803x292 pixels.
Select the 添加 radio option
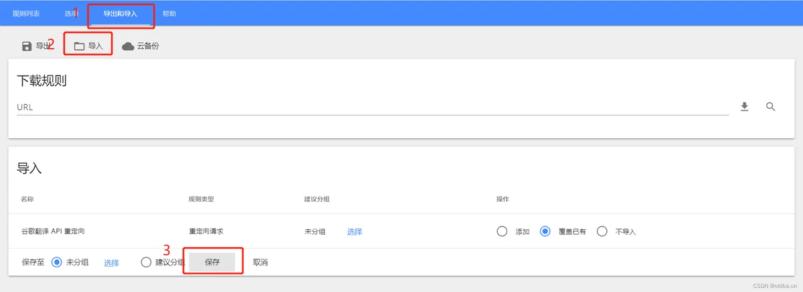(x=502, y=231)
